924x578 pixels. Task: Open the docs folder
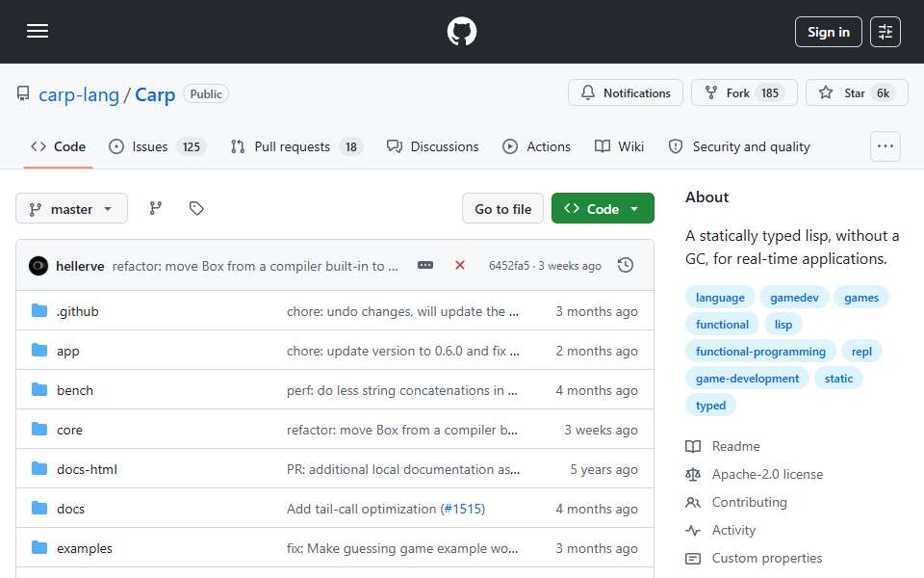[70, 509]
